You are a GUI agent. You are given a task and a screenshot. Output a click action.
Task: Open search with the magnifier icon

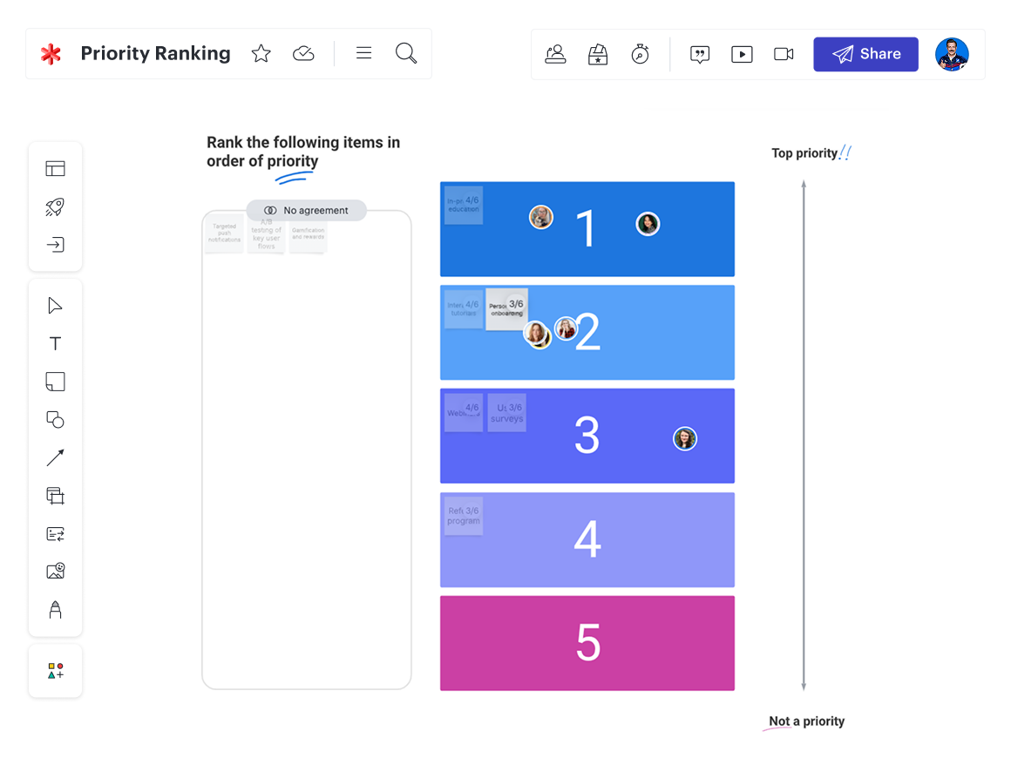pos(406,53)
